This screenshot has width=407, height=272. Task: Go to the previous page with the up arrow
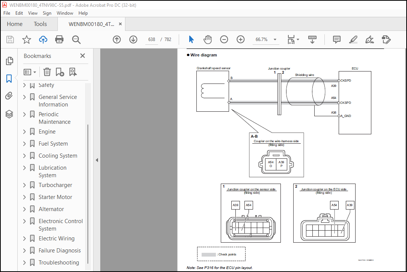(x=117, y=40)
